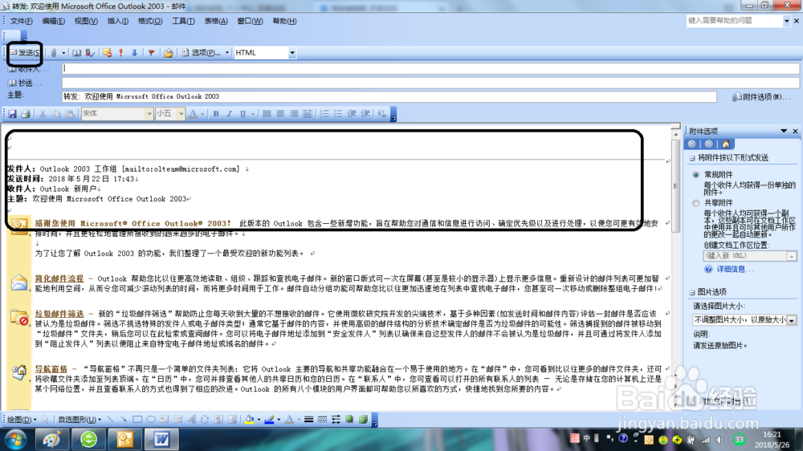Select Regular attachment (常规附件) radio button
The image size is (803, 451).
(x=695, y=175)
